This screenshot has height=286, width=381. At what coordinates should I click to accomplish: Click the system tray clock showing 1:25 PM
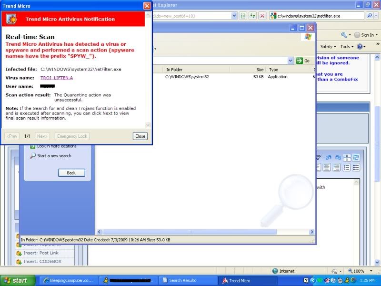(x=367, y=280)
